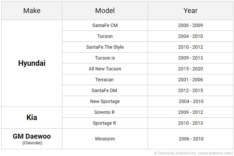Select the GM Daewoo make cell
Image resolution: width=234 pixels, height=156 pixels.
click(32, 139)
